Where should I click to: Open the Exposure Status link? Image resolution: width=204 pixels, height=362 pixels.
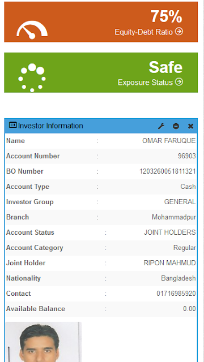point(145,82)
